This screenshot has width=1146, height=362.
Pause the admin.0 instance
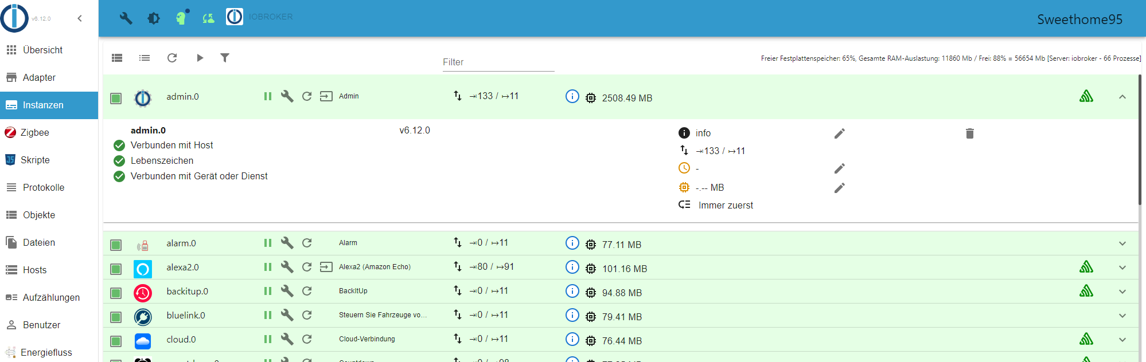click(x=267, y=96)
